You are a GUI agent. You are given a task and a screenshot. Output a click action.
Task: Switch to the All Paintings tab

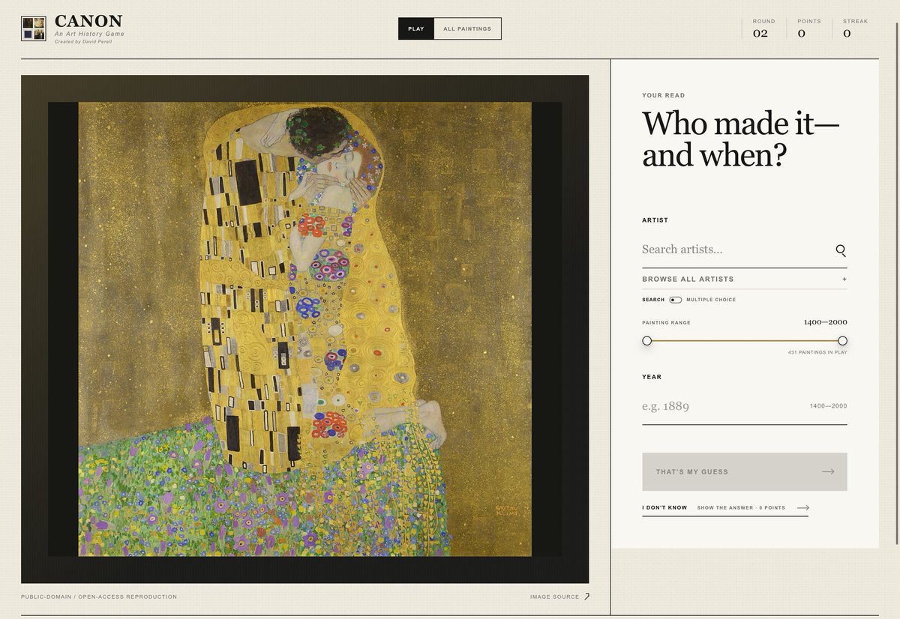467,28
